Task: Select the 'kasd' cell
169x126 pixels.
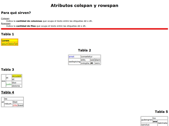Action: coord(21,105)
